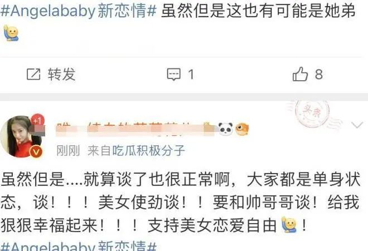
Task: Expand the post options chevron
Action: click(357, 125)
